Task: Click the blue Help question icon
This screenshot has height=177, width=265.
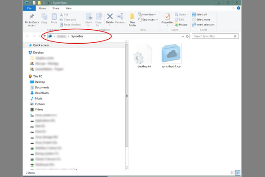Action: point(238,8)
